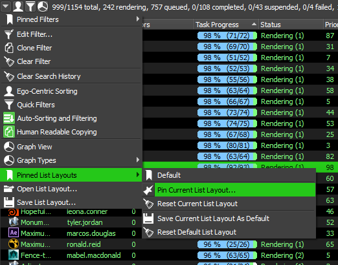This screenshot has width=338, height=265.
Task: Open the toolbar dropdown arrow at top left
Action: coord(6,6)
